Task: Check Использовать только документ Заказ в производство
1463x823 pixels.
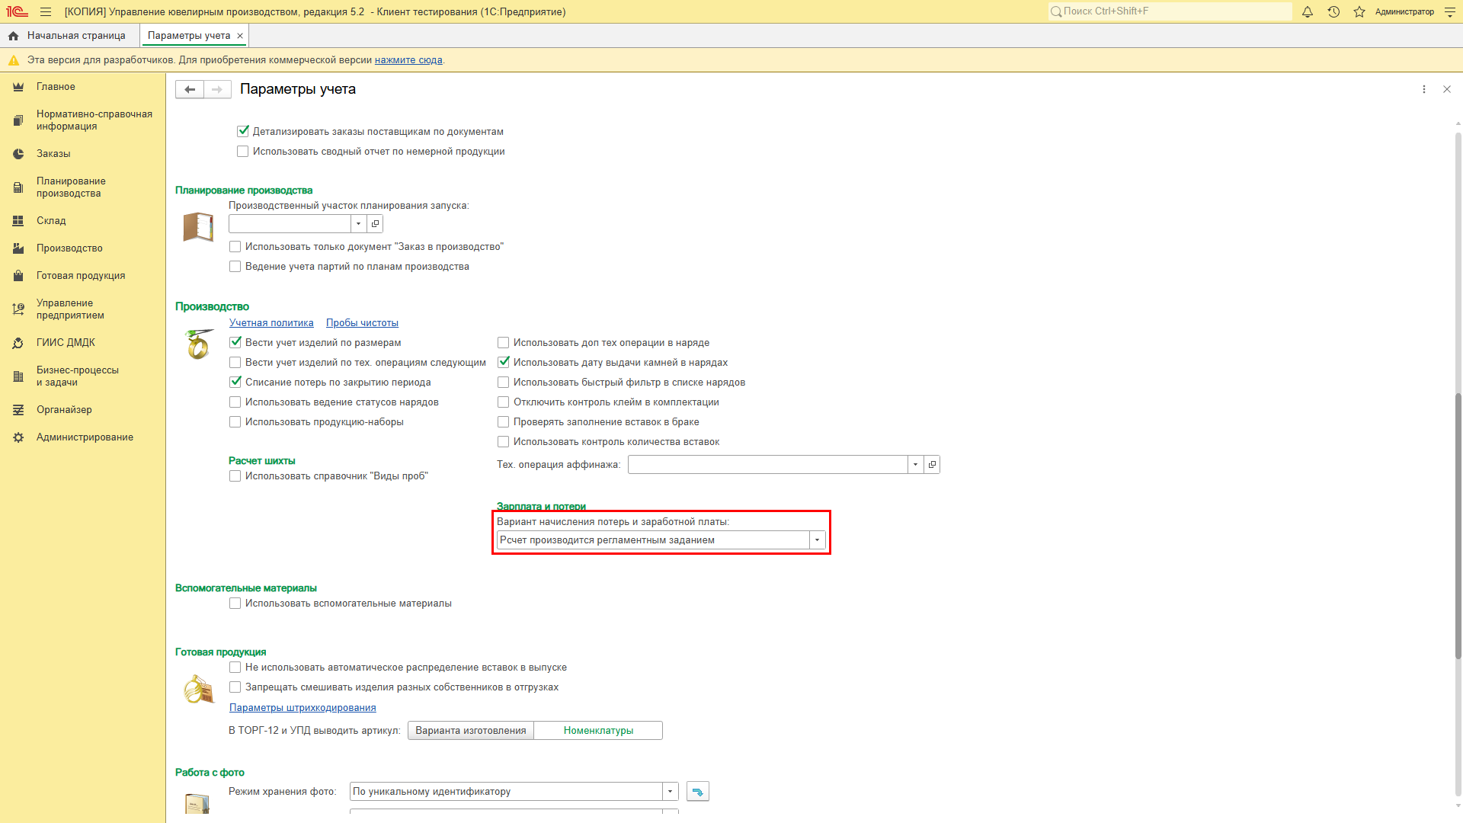Action: pos(235,246)
